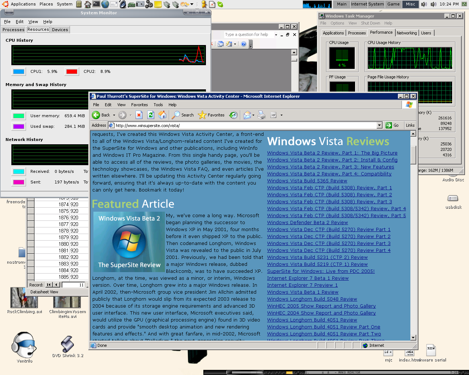
Task: Expand the Edit button dropdown arrow in IE
Action: (281, 115)
